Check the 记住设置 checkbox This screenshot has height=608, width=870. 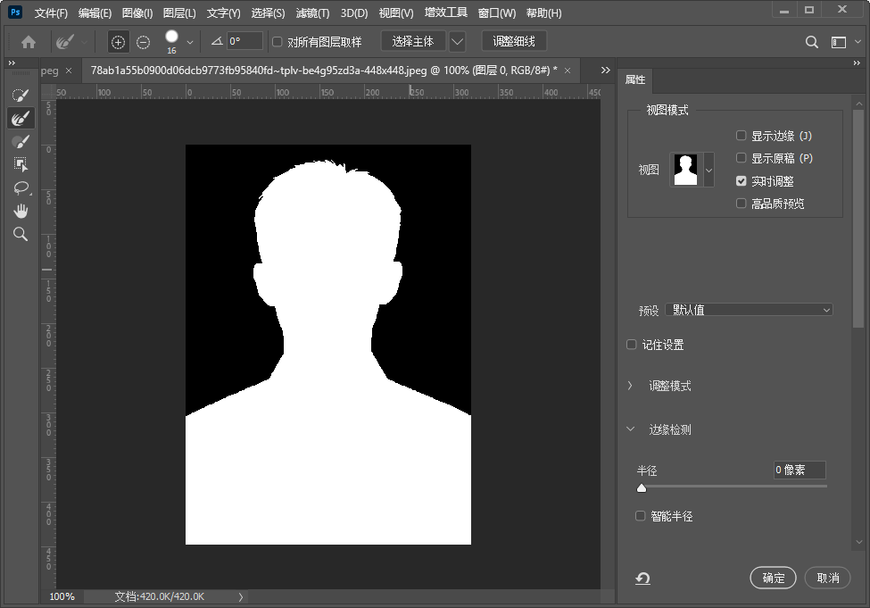[632, 345]
